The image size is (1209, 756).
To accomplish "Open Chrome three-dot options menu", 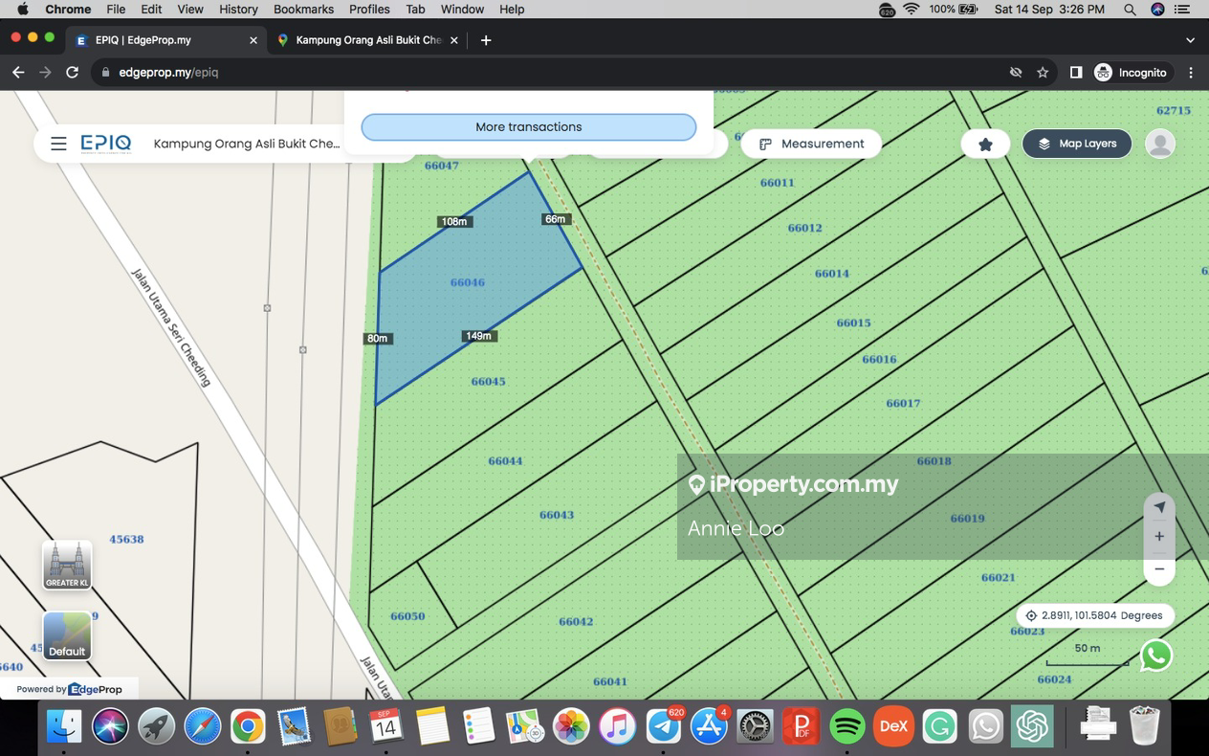I will pyautogui.click(x=1191, y=73).
